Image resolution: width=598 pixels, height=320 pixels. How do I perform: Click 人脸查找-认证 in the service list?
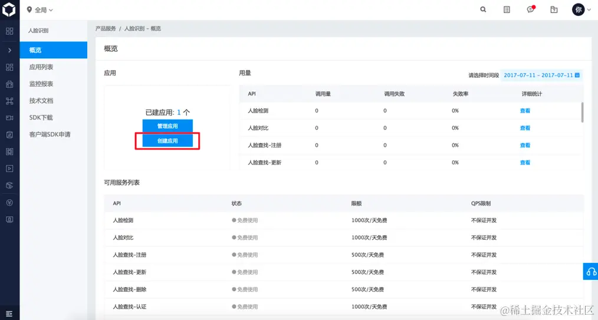click(x=129, y=306)
